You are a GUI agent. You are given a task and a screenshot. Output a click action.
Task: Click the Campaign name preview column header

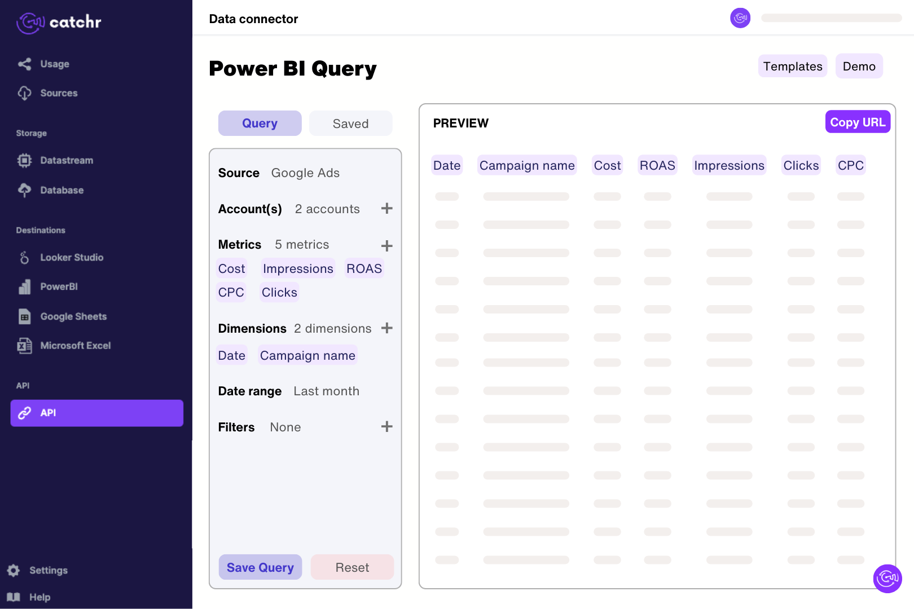(x=527, y=165)
